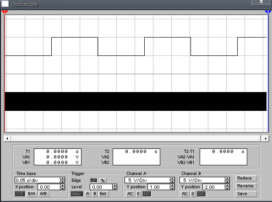Enable Auto trigger mode
Image resolution: width=272 pixels, height=202 pixels.
[x=76, y=194]
